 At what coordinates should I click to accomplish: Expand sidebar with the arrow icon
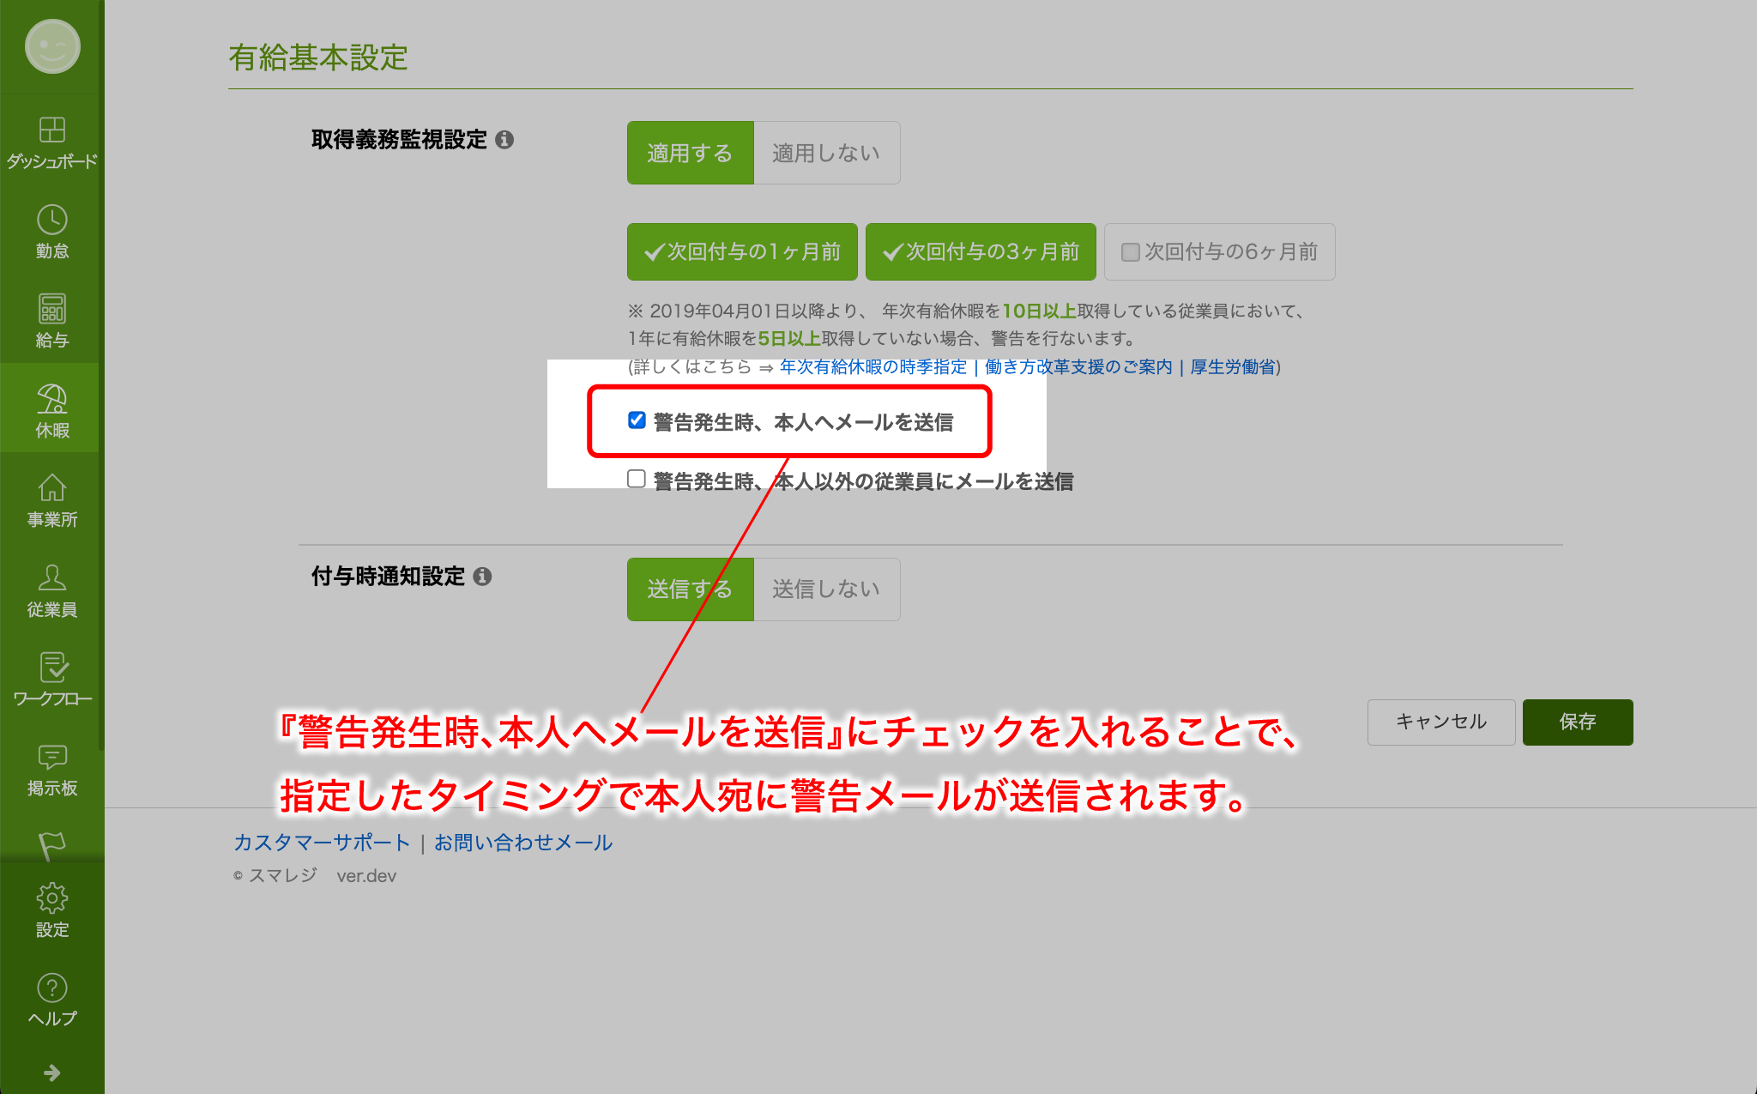click(51, 1073)
